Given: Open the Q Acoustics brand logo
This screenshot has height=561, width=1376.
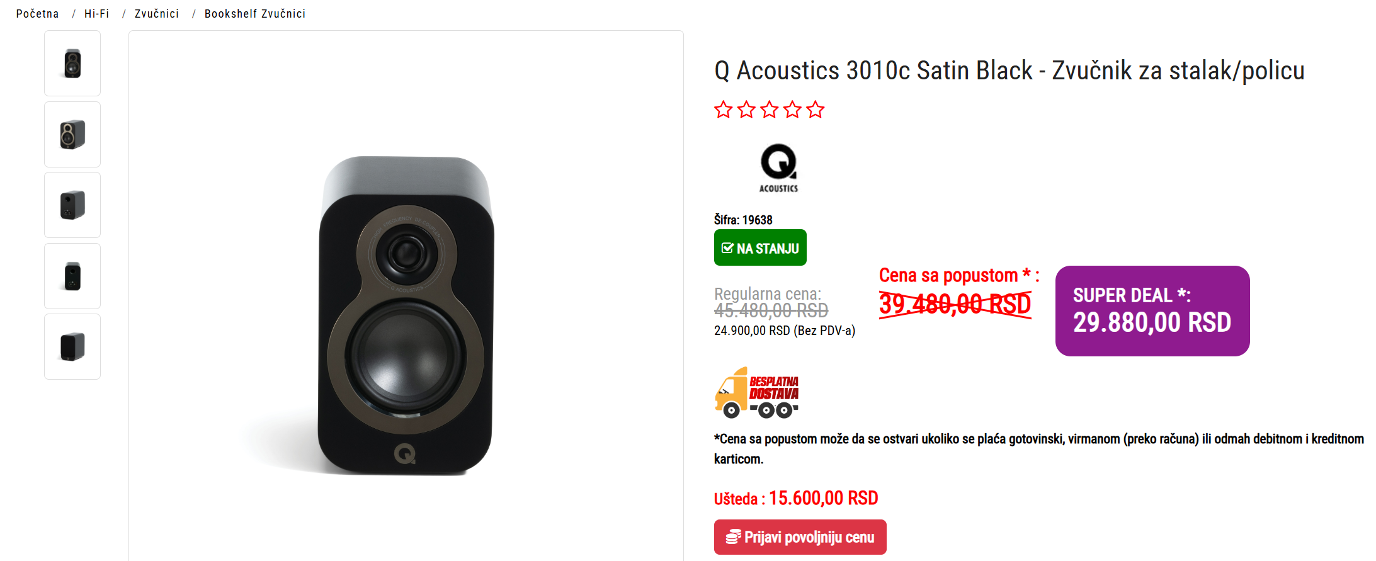Looking at the screenshot, I should [x=778, y=168].
